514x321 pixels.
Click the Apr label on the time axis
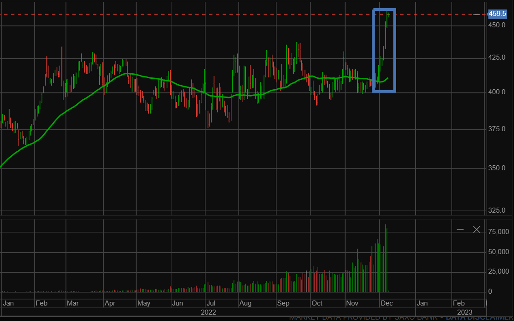click(110, 303)
